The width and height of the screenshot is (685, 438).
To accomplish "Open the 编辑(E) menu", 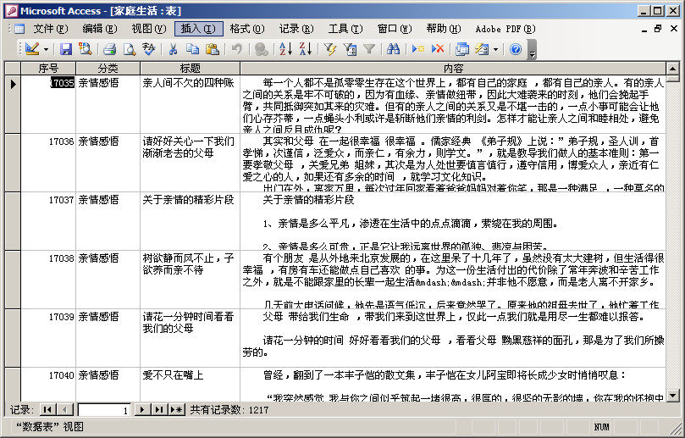I will [x=100, y=29].
